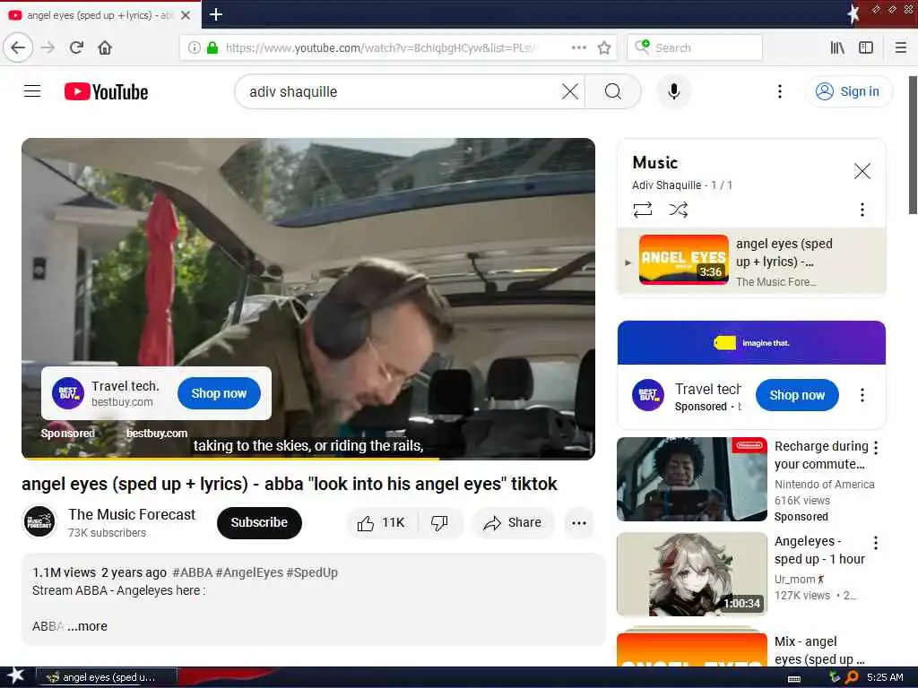Click Shop now in the video ad overlay
This screenshot has width=918, height=688.
coord(219,393)
